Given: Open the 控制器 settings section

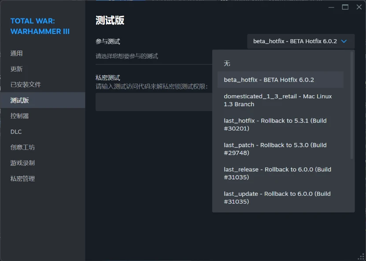Looking at the screenshot, I should [42, 116].
